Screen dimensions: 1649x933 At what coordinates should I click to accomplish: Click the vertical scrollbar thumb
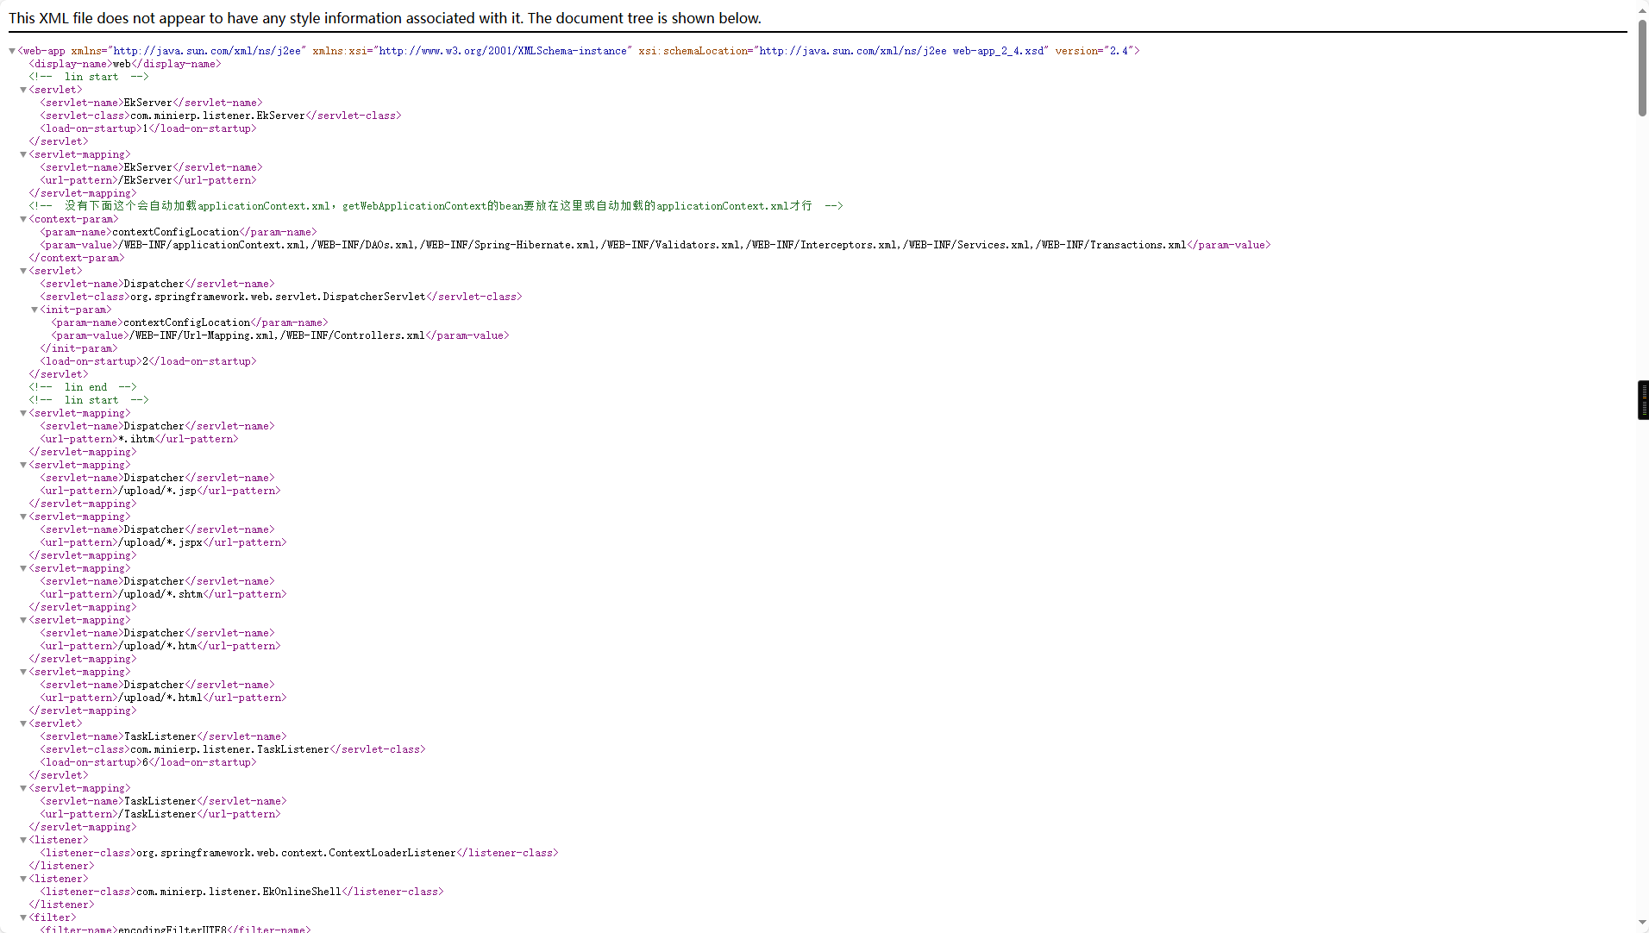point(1642,69)
